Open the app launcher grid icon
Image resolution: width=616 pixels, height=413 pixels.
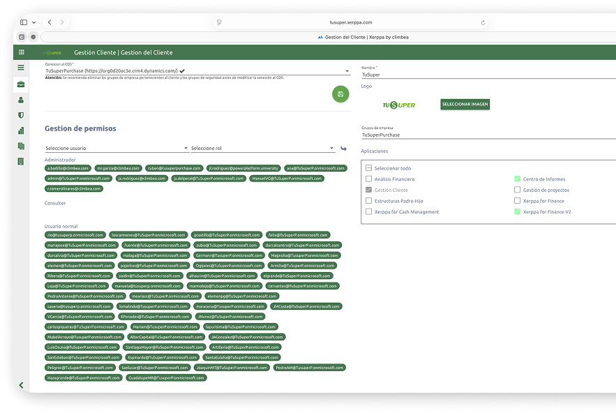pos(22,52)
